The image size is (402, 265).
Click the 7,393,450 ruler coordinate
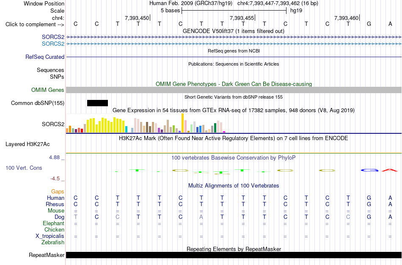137,18
